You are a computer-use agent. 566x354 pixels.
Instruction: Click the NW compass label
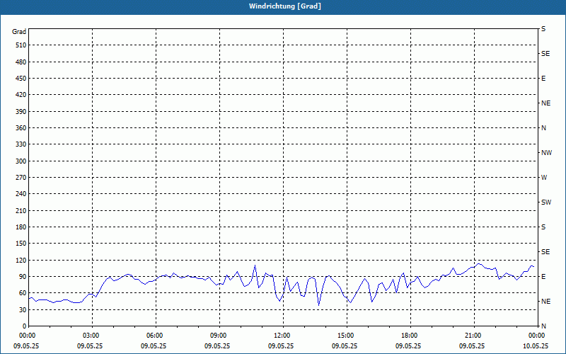click(x=546, y=153)
